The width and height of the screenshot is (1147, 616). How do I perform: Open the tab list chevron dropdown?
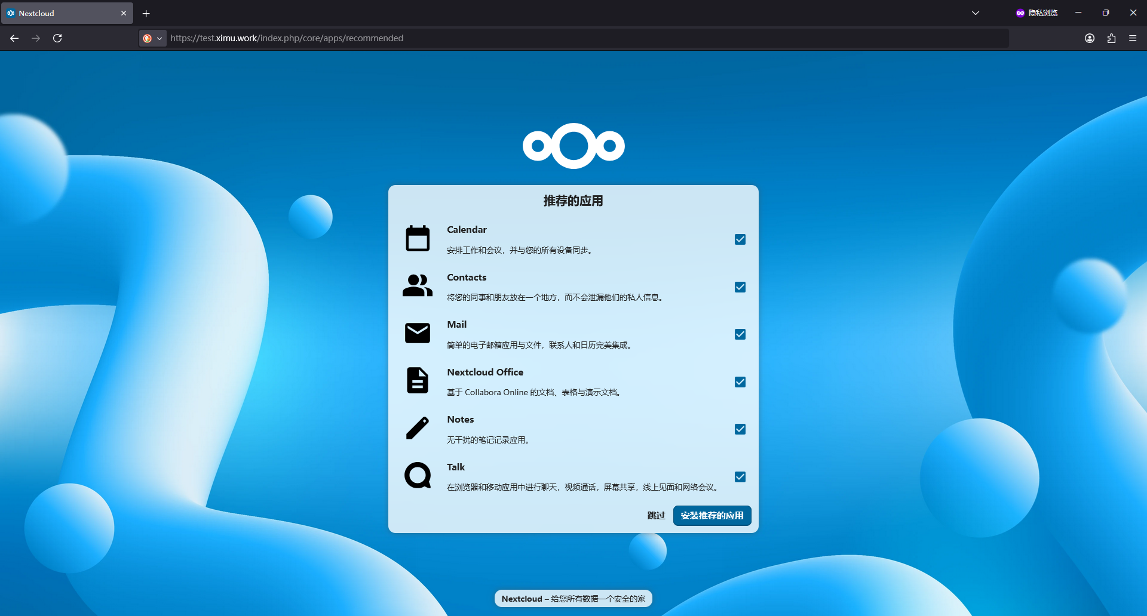tap(976, 13)
